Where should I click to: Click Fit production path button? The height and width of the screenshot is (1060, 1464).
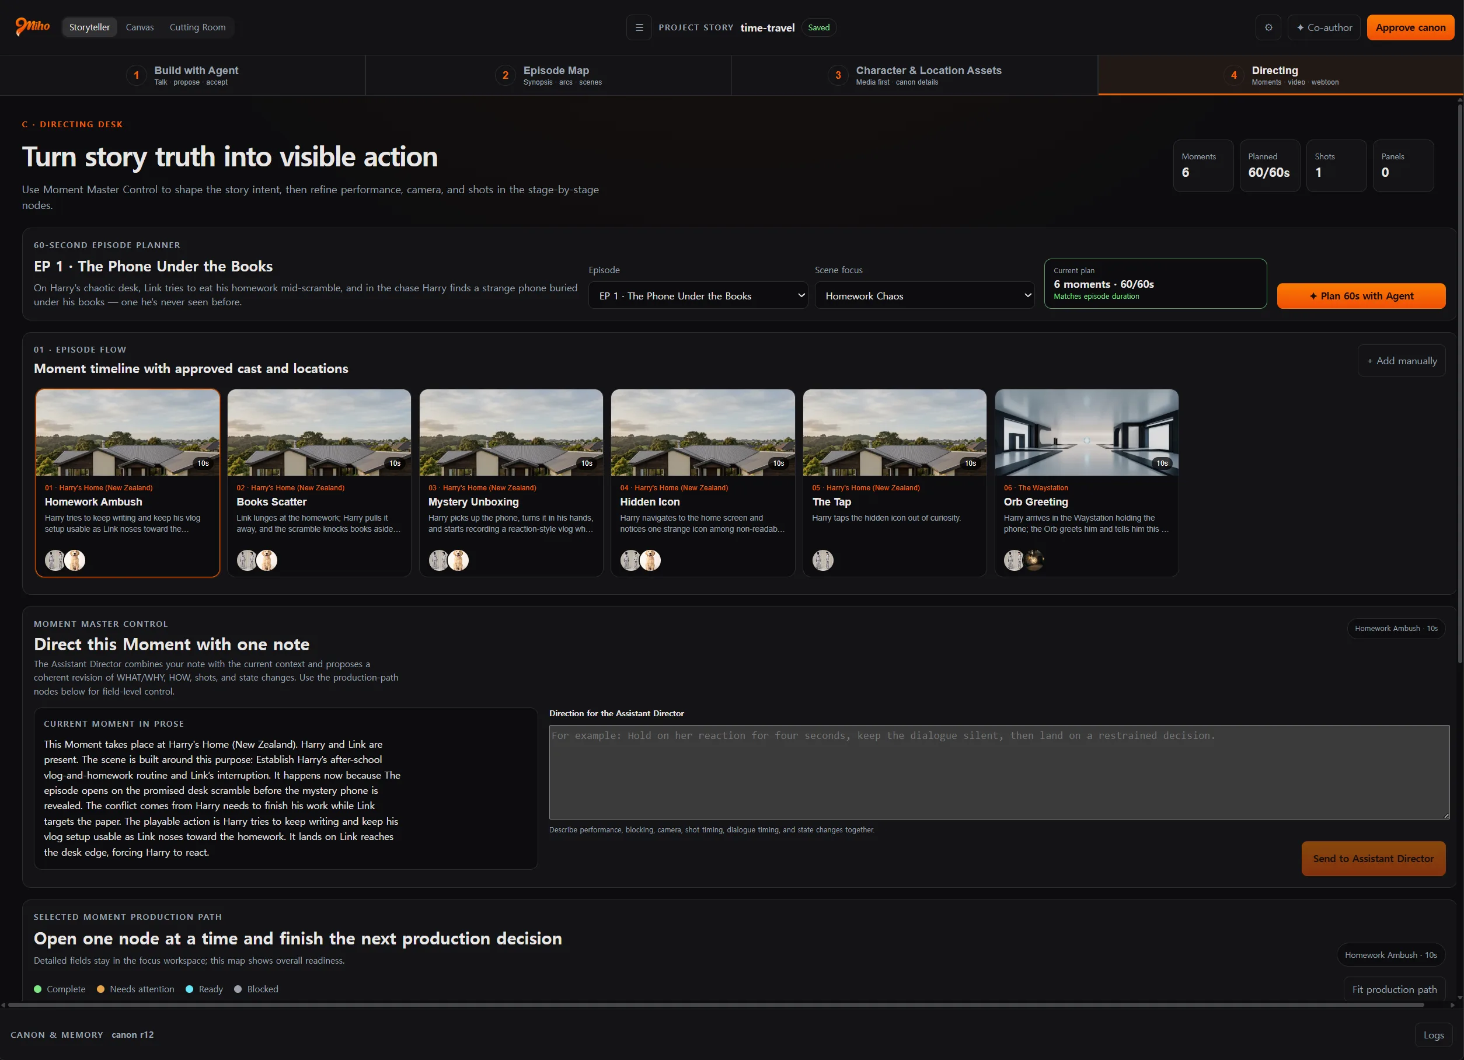[1395, 989]
